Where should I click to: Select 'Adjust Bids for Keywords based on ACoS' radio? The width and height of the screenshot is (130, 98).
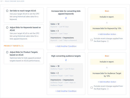pyautogui.click(x=7, y=28)
